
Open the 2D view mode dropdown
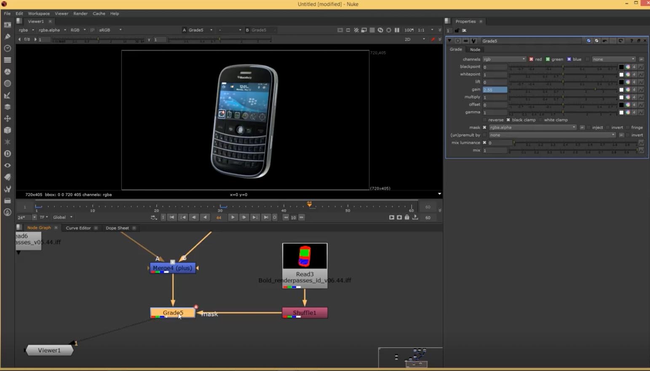(415, 39)
